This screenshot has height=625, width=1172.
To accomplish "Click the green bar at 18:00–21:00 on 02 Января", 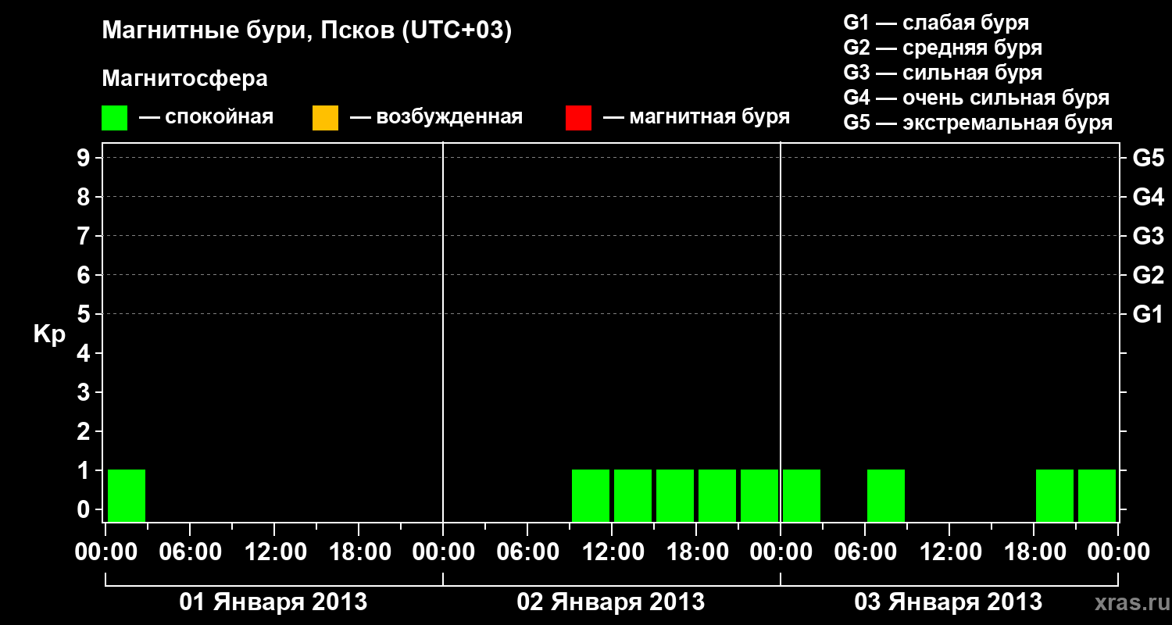I will pos(717,495).
